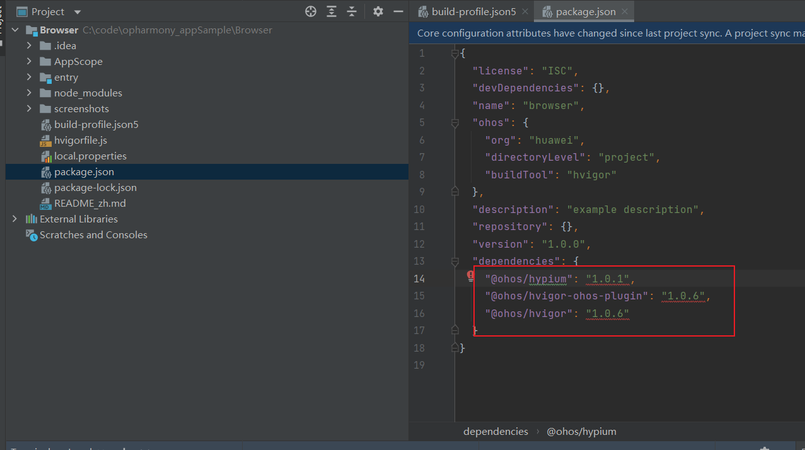Switch to the build-profile.json5 editor tab
Screen dimensions: 805x450
click(473, 11)
